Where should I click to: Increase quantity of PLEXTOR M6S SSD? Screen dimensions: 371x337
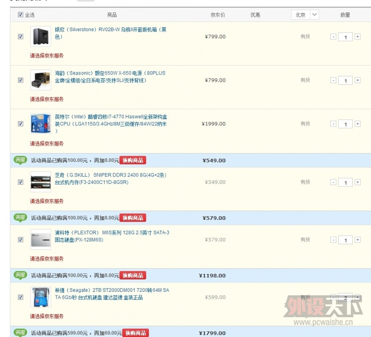(357, 240)
